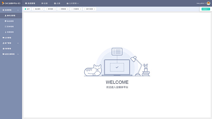
Task: Collapse the 系统管理 group in the sidebar
Action: pos(11,10)
